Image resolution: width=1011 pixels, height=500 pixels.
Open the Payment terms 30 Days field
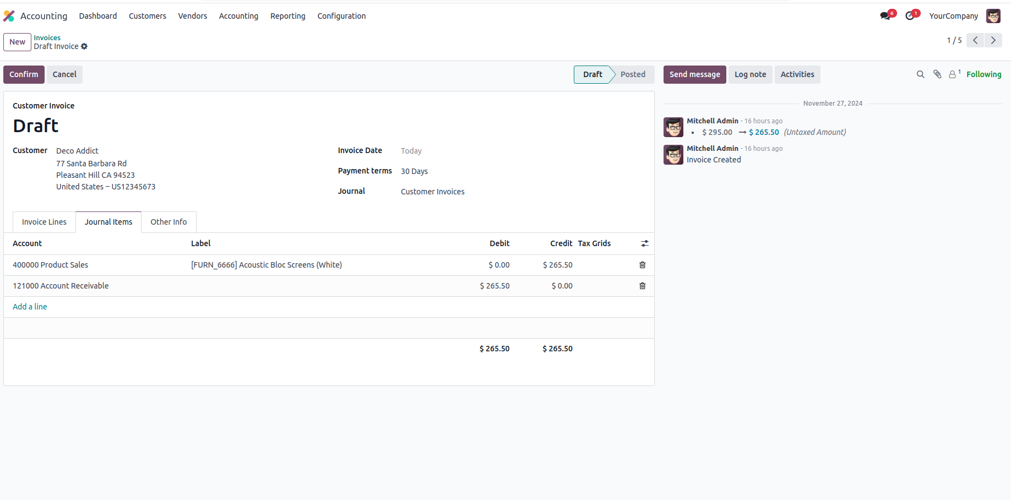point(414,171)
